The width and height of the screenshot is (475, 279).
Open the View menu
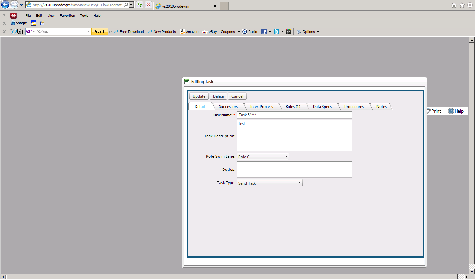tap(51, 15)
